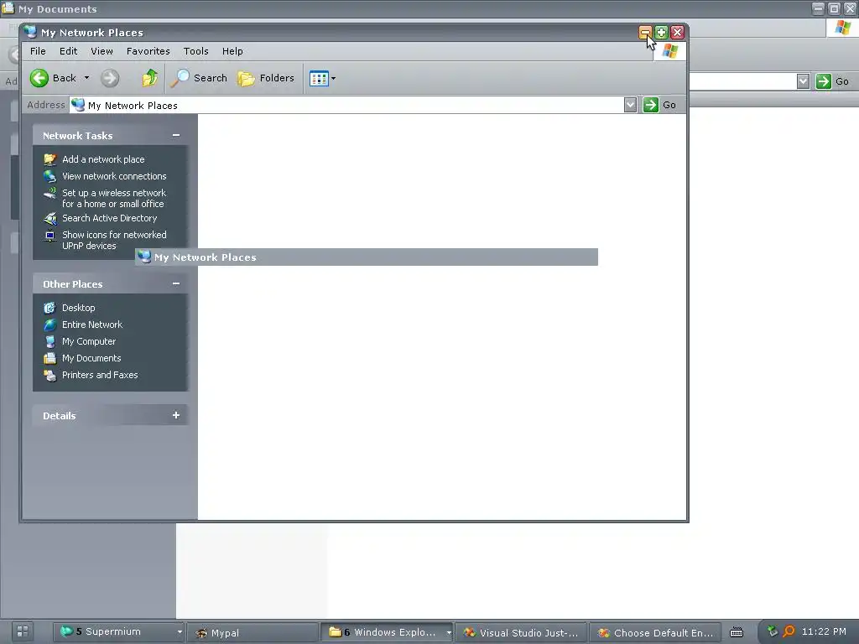Image resolution: width=859 pixels, height=644 pixels.
Task: Click the Go button in My Documents window
Action: (832, 81)
